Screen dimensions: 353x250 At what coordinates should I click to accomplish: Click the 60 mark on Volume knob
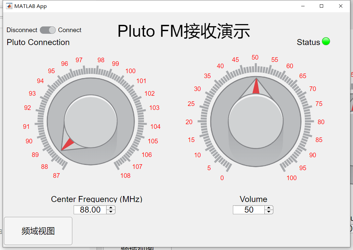click(290, 66)
